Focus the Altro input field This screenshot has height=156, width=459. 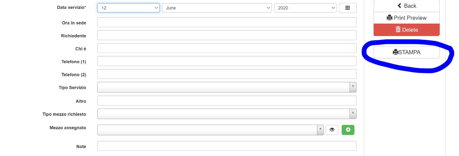(227, 101)
